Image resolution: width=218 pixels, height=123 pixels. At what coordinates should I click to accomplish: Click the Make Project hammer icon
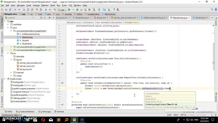pyautogui.click(x=55, y=10)
